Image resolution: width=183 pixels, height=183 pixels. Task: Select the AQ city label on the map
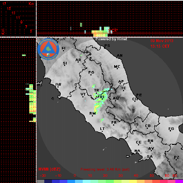click(116, 98)
